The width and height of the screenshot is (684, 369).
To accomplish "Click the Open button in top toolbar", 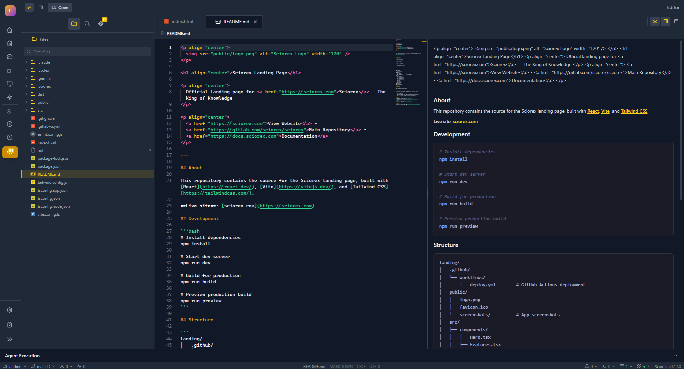I will 60,7.
